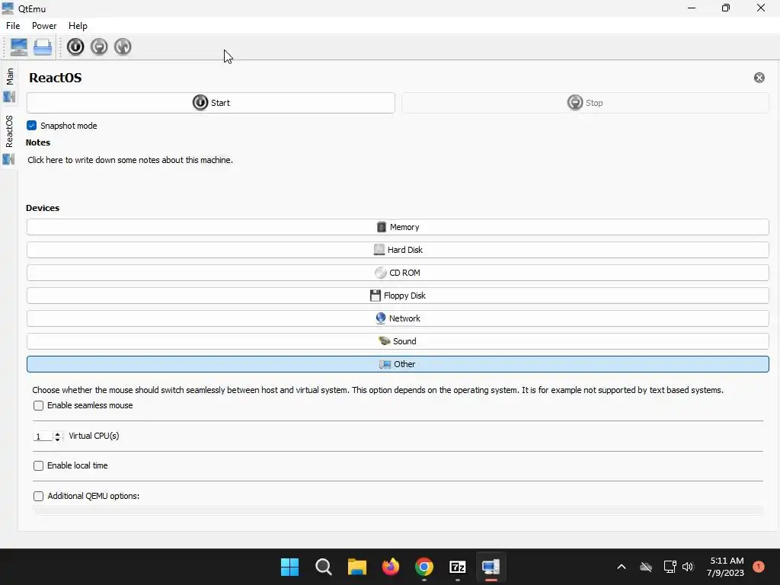Launch Chrome from taskbar
The width and height of the screenshot is (780, 585).
424,567
